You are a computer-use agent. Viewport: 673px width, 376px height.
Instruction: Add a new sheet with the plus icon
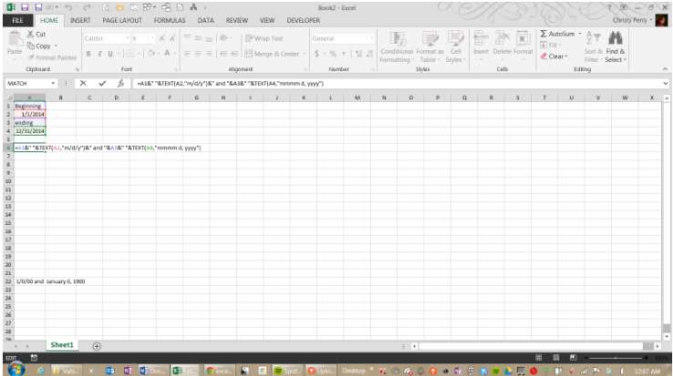pyautogui.click(x=97, y=346)
